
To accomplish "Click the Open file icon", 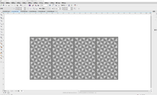I will [4, 5].
